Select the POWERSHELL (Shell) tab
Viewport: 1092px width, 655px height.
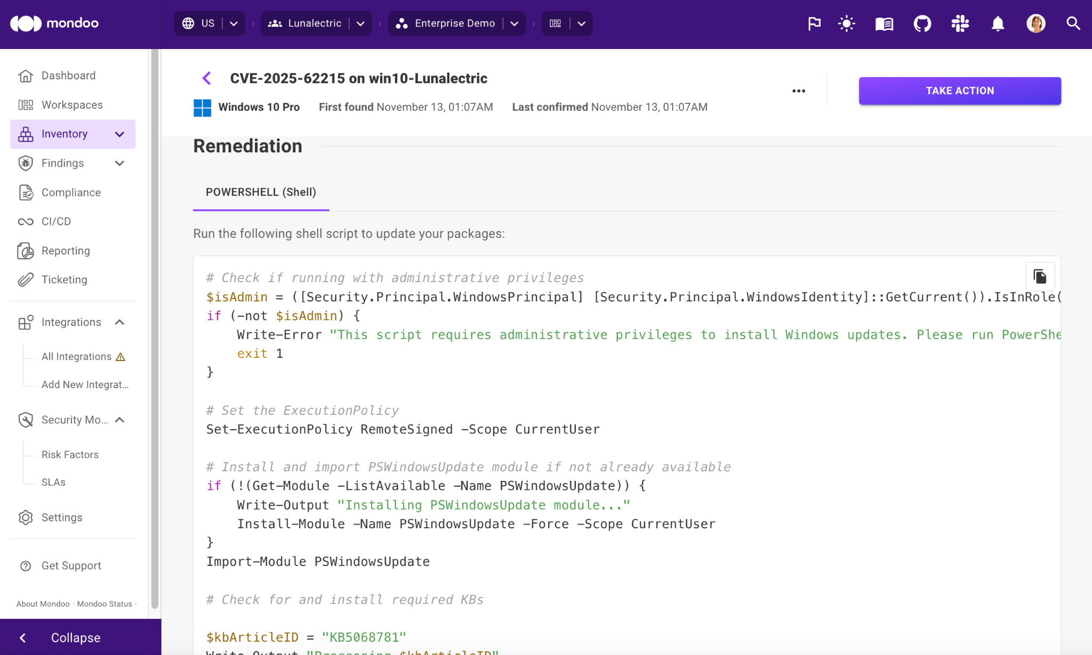[261, 192]
